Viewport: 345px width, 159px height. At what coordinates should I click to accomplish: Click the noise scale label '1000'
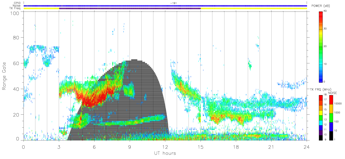pyautogui.click(x=337, y=113)
